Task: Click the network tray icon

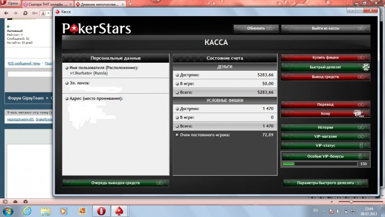Action: click(353, 211)
